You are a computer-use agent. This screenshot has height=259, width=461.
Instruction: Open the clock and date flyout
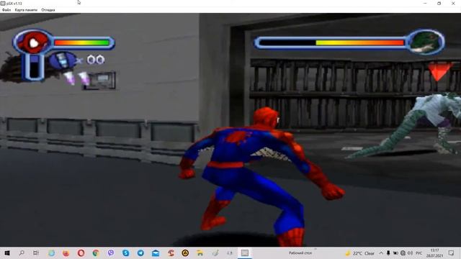[434, 253]
